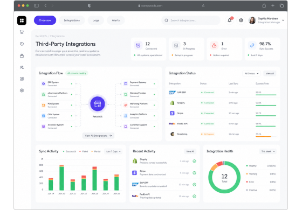Click the SAP ERP success rate bar
Viewport: 302px width, 210px height.
(x=266, y=95)
